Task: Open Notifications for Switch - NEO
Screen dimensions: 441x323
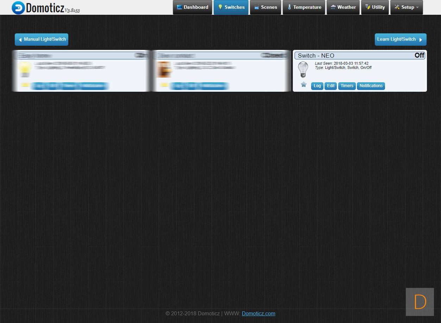Action: click(x=371, y=86)
